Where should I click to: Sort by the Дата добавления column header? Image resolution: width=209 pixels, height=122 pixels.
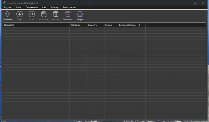point(132,25)
